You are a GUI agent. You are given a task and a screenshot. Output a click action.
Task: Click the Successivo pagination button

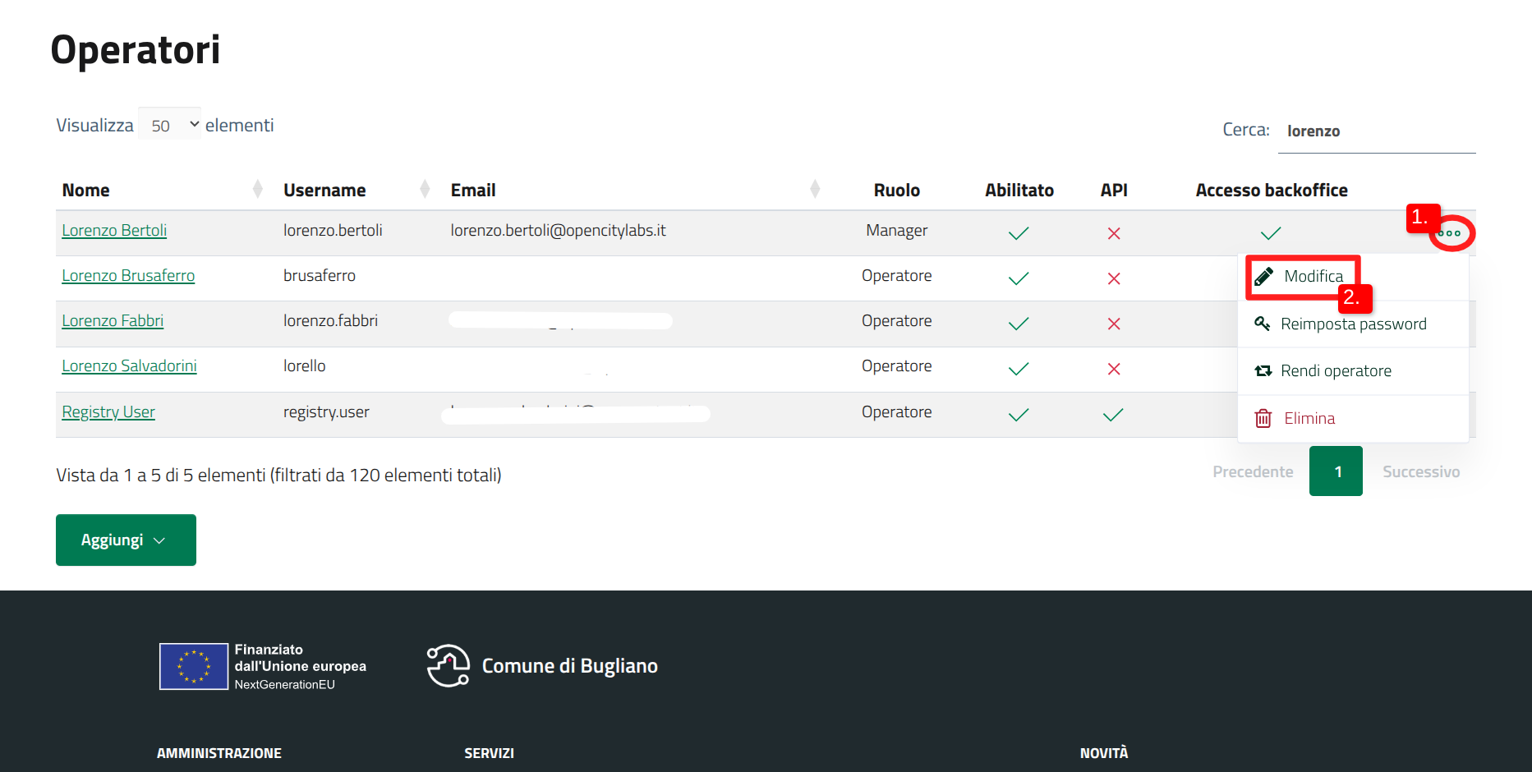[x=1421, y=471]
